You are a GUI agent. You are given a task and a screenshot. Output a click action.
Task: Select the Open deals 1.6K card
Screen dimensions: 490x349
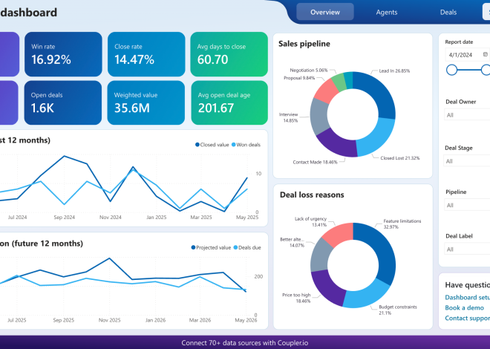tap(63, 102)
